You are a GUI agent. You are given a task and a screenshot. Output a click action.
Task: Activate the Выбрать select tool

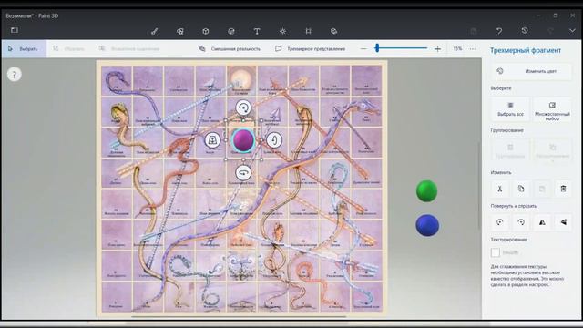[24, 48]
